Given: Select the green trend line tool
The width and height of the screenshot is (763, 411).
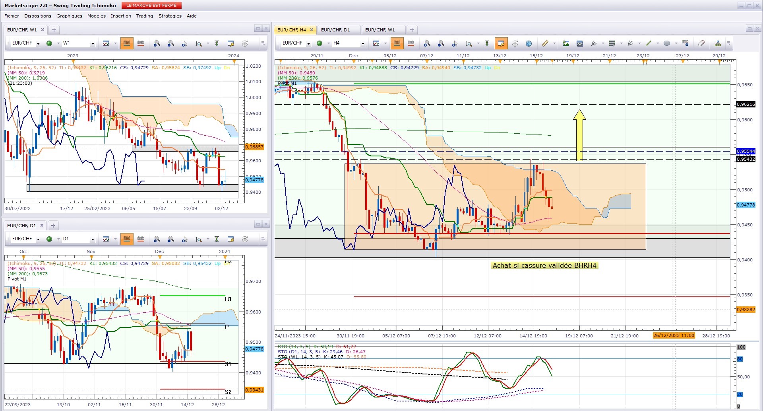Looking at the screenshot, I should coord(649,43).
